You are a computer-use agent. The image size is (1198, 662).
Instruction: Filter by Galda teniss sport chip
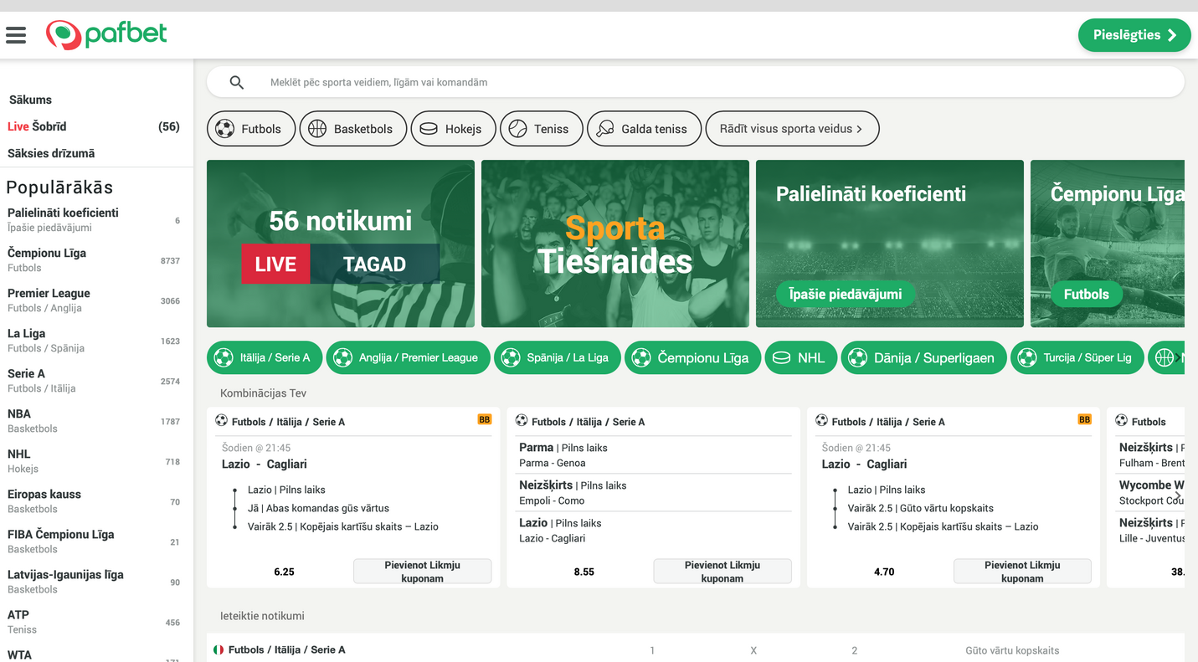645,129
